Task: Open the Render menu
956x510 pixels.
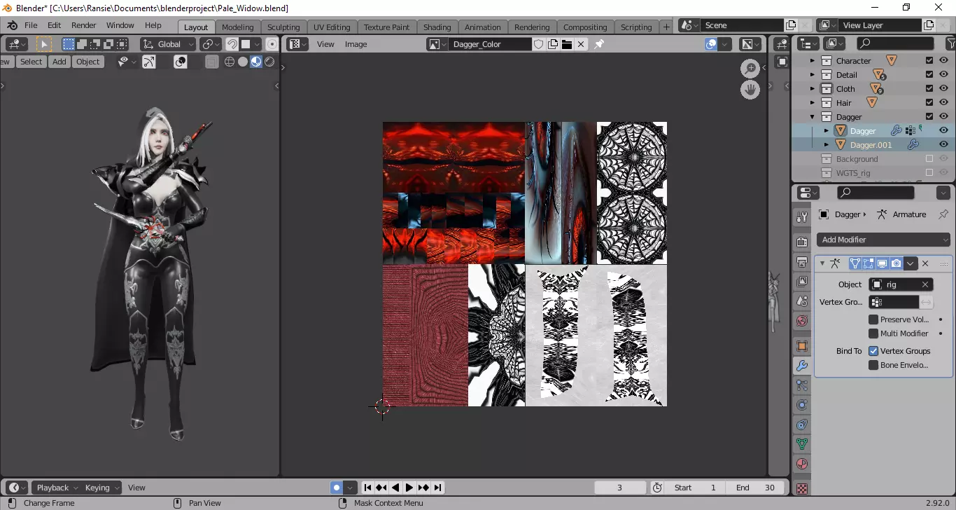Action: tap(84, 25)
